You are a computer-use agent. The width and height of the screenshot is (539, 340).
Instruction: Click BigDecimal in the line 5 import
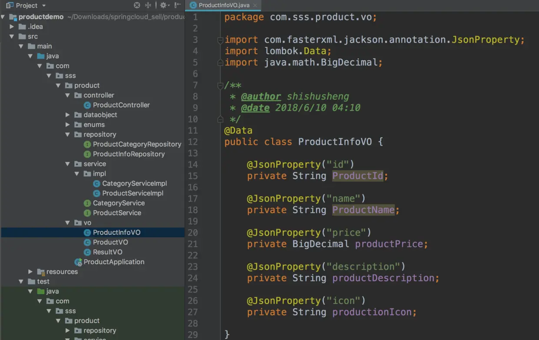(349, 63)
